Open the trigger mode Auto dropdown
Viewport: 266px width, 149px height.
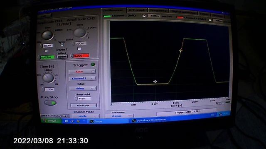(x=82, y=72)
